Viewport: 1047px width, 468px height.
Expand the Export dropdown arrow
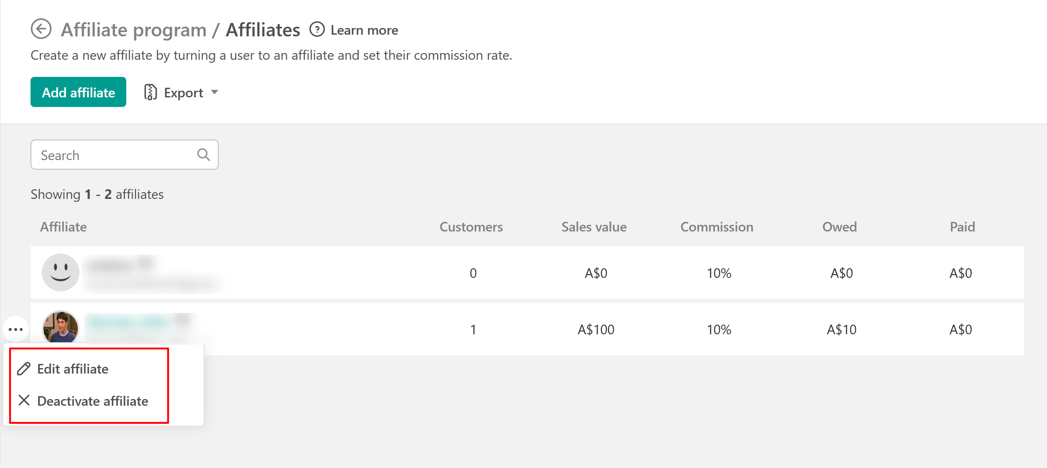tap(215, 92)
